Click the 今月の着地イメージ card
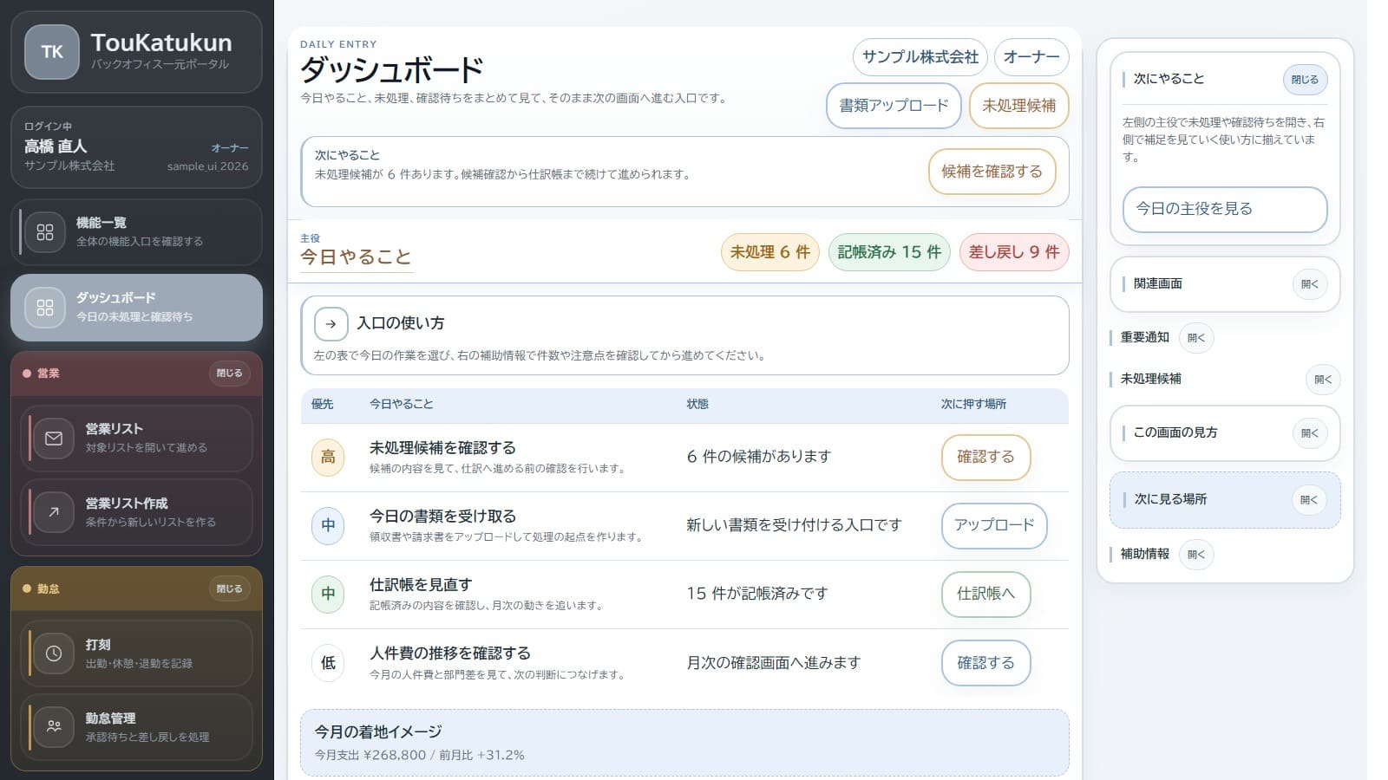Viewport: 1388px width, 780px height. [684, 743]
